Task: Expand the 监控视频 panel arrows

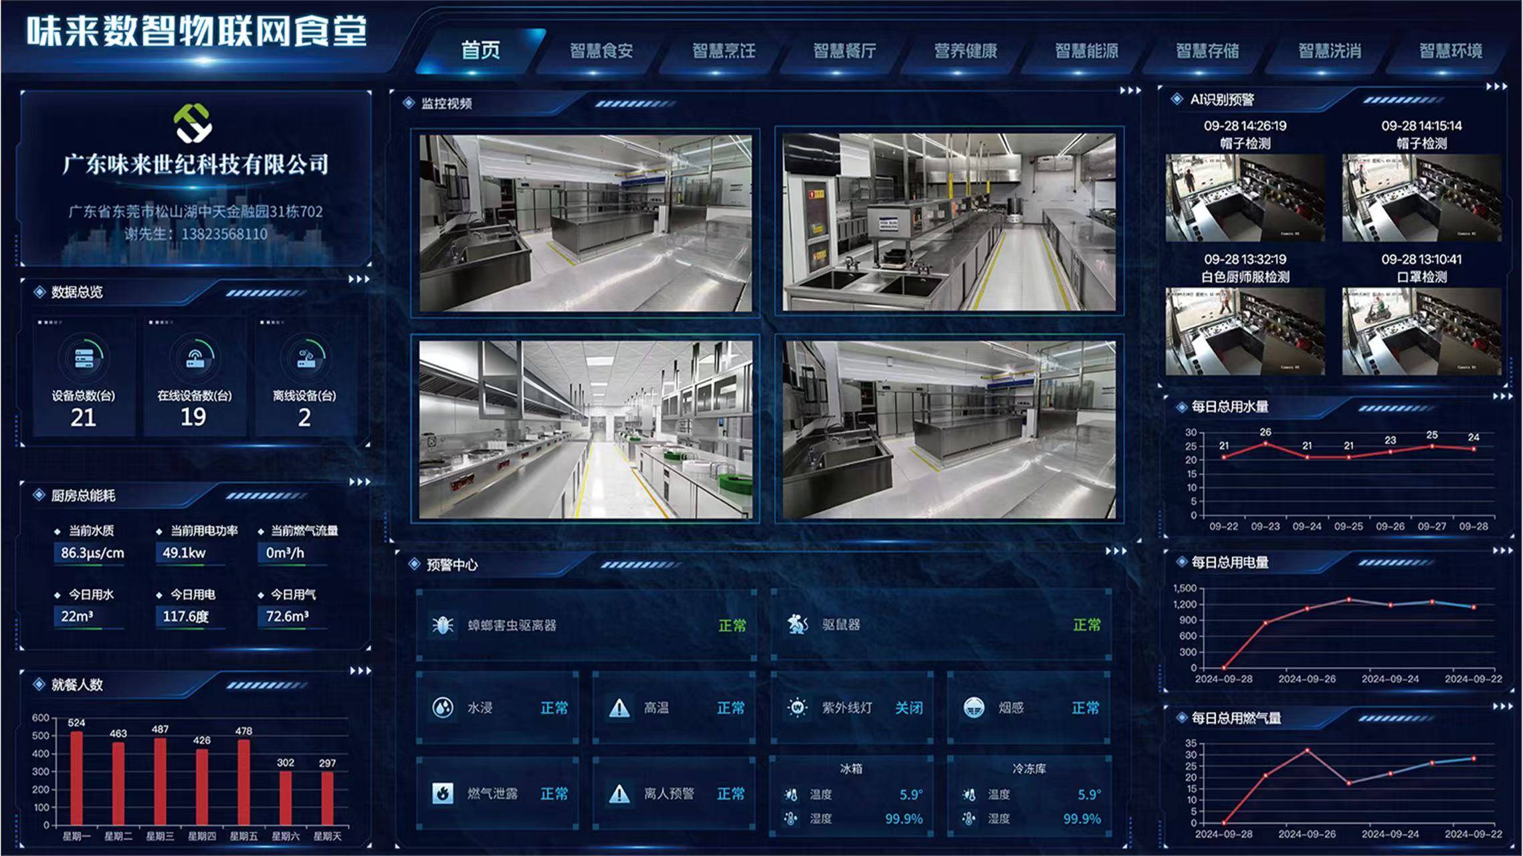Action: point(1130,91)
